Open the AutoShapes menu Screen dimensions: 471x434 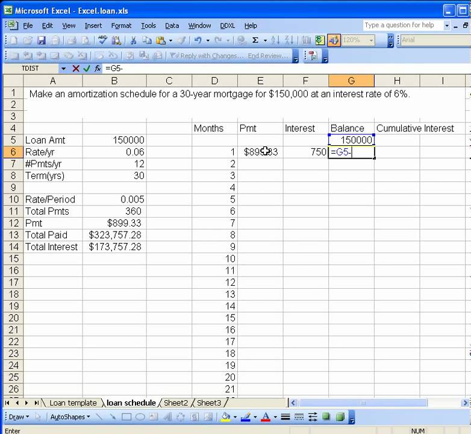point(69,417)
